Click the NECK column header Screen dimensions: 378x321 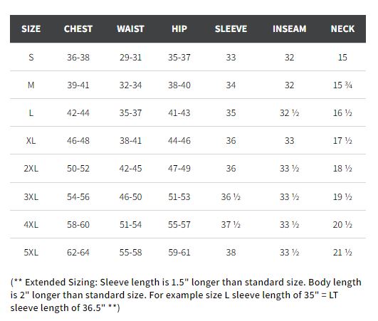point(342,29)
